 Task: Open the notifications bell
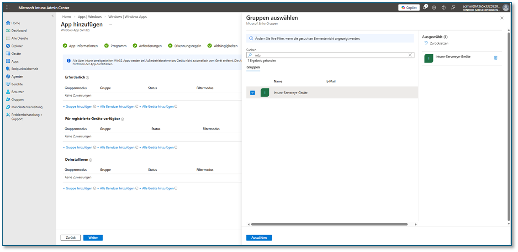point(425,7)
